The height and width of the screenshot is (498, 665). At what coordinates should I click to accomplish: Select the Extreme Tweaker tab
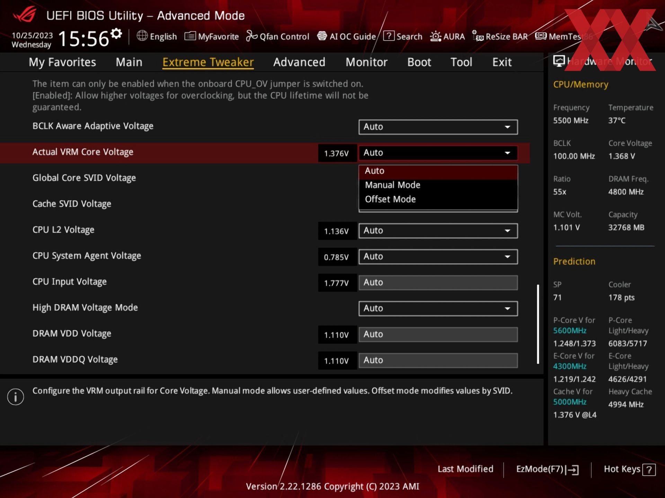point(208,62)
